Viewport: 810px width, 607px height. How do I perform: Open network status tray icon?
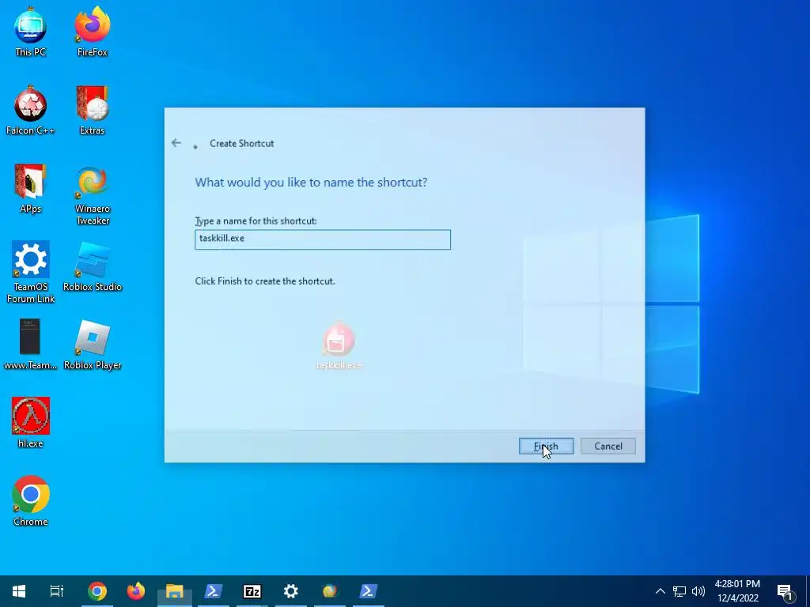coord(679,591)
